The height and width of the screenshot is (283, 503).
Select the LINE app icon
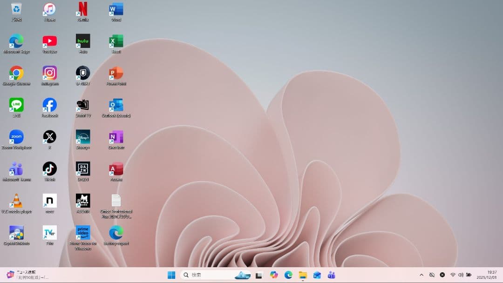[x=16, y=105]
